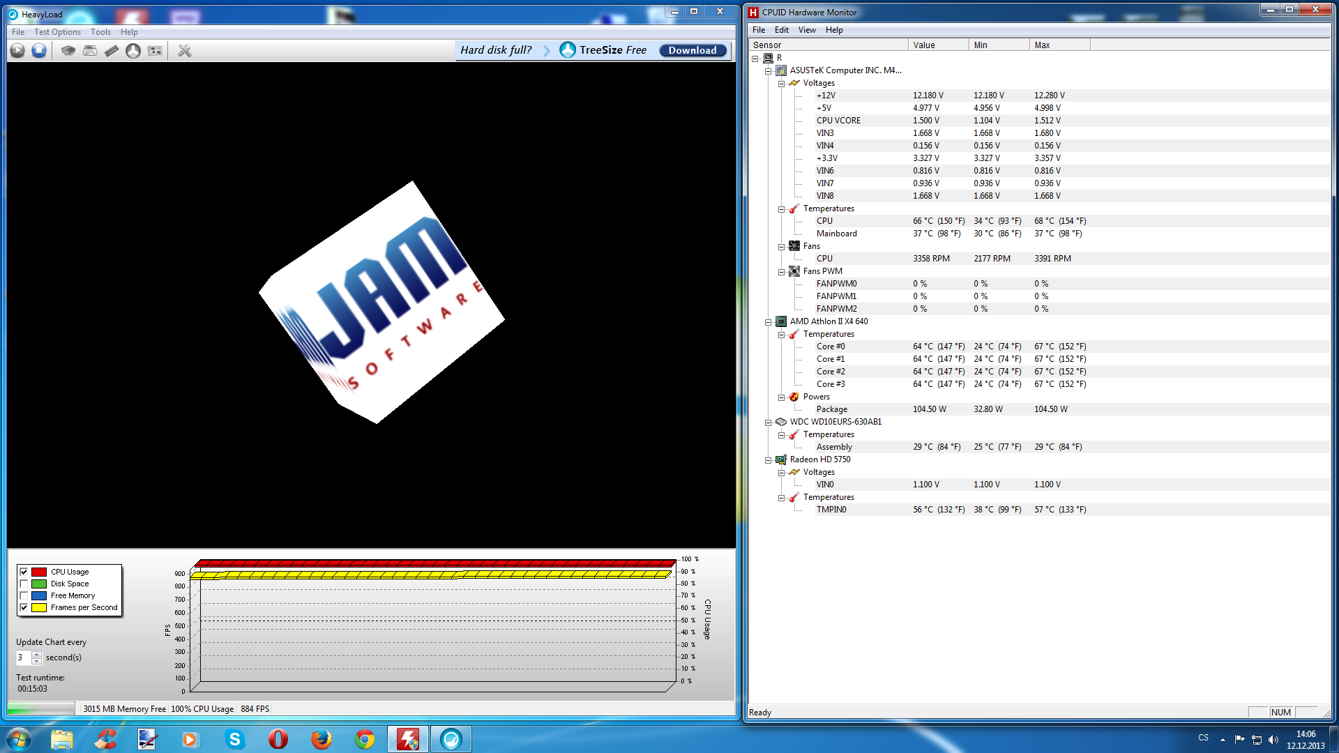Toggle the RAM allocation test icon
The width and height of the screenshot is (1339, 753).
click(x=112, y=50)
